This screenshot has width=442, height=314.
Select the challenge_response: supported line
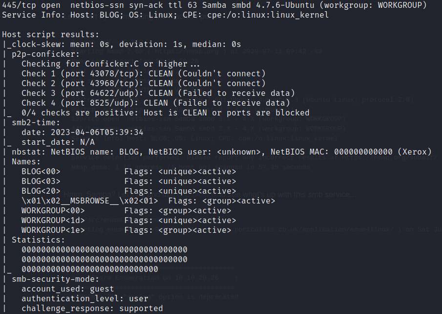[92, 308]
